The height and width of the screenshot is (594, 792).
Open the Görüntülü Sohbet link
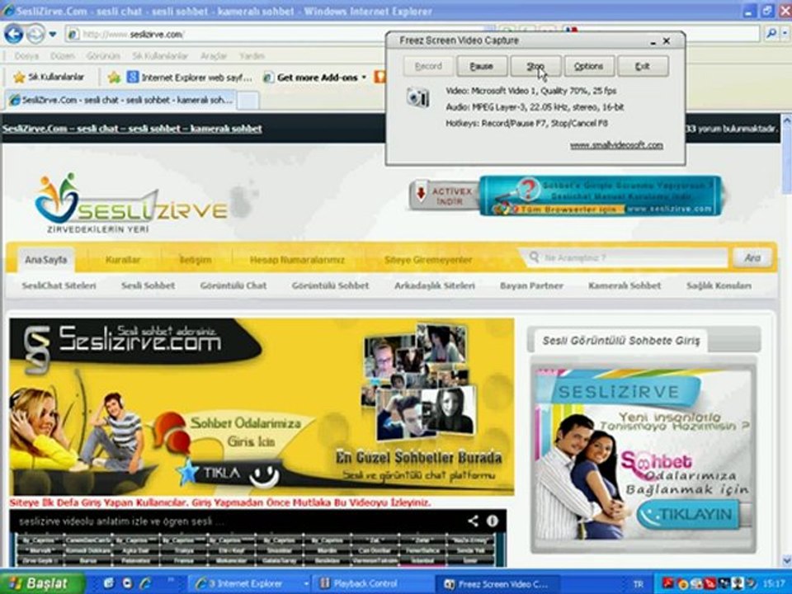[x=330, y=285]
